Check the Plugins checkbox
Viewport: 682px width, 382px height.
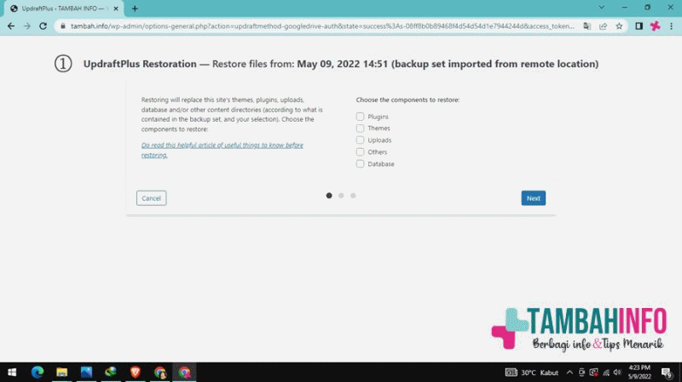pyautogui.click(x=360, y=117)
